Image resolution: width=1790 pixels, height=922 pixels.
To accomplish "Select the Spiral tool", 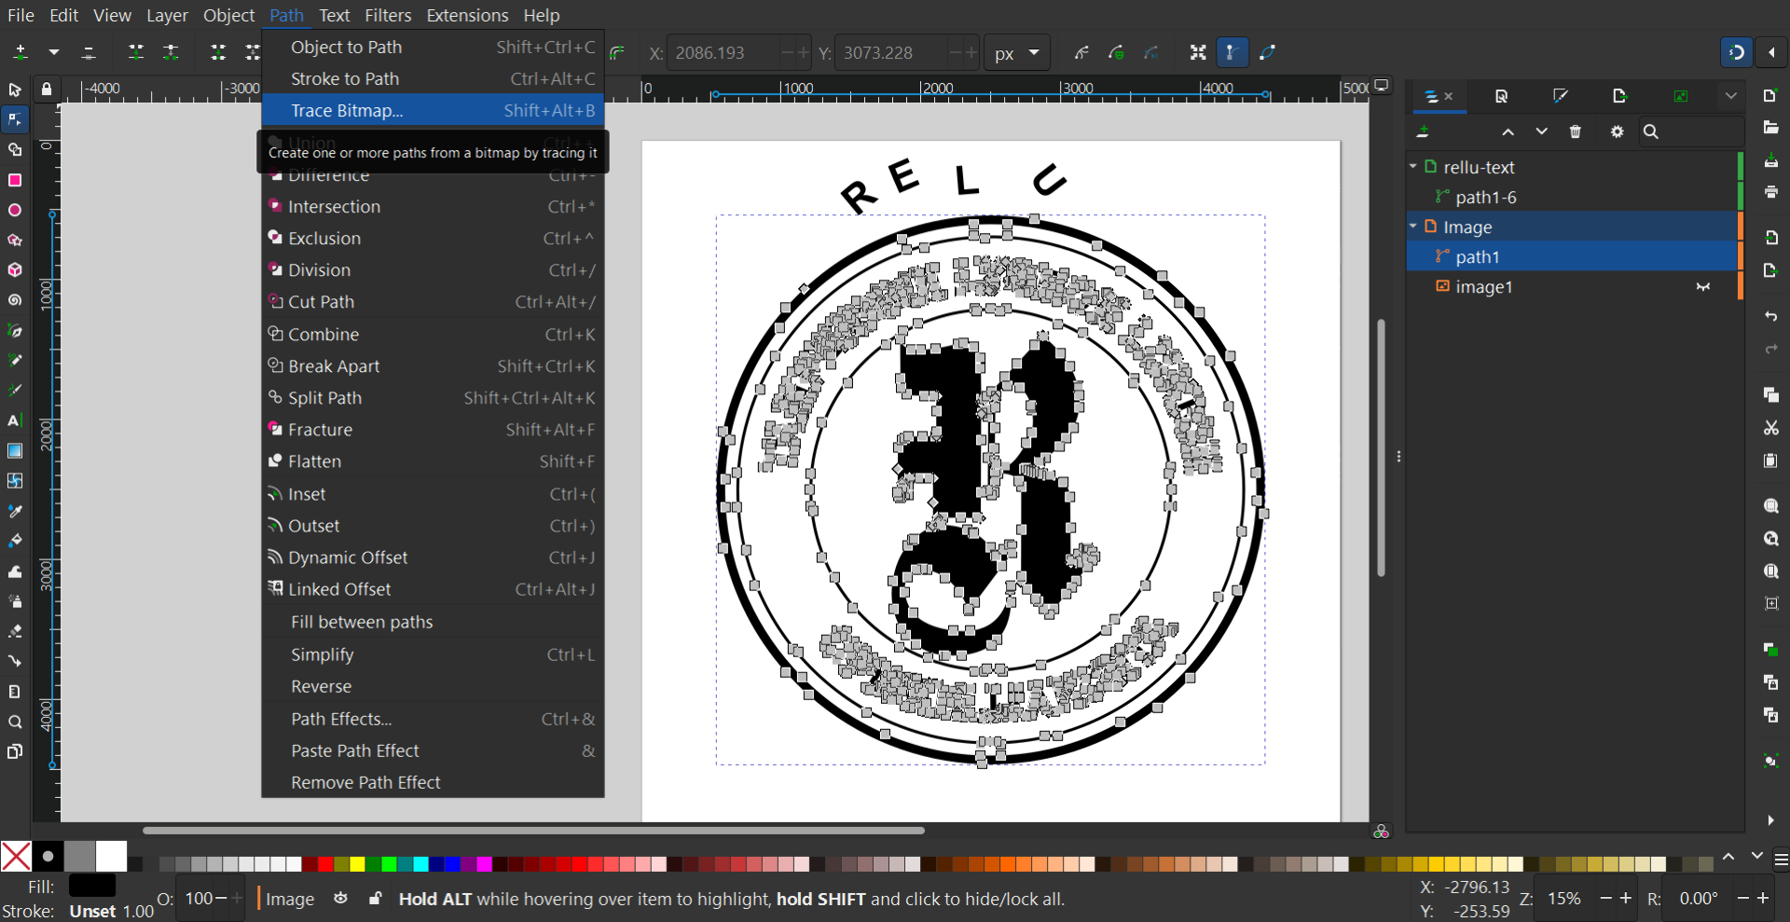I will pyautogui.click(x=15, y=300).
